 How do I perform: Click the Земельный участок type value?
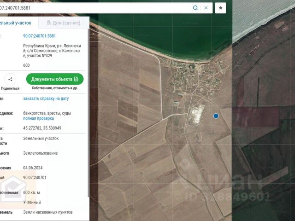[41, 139]
